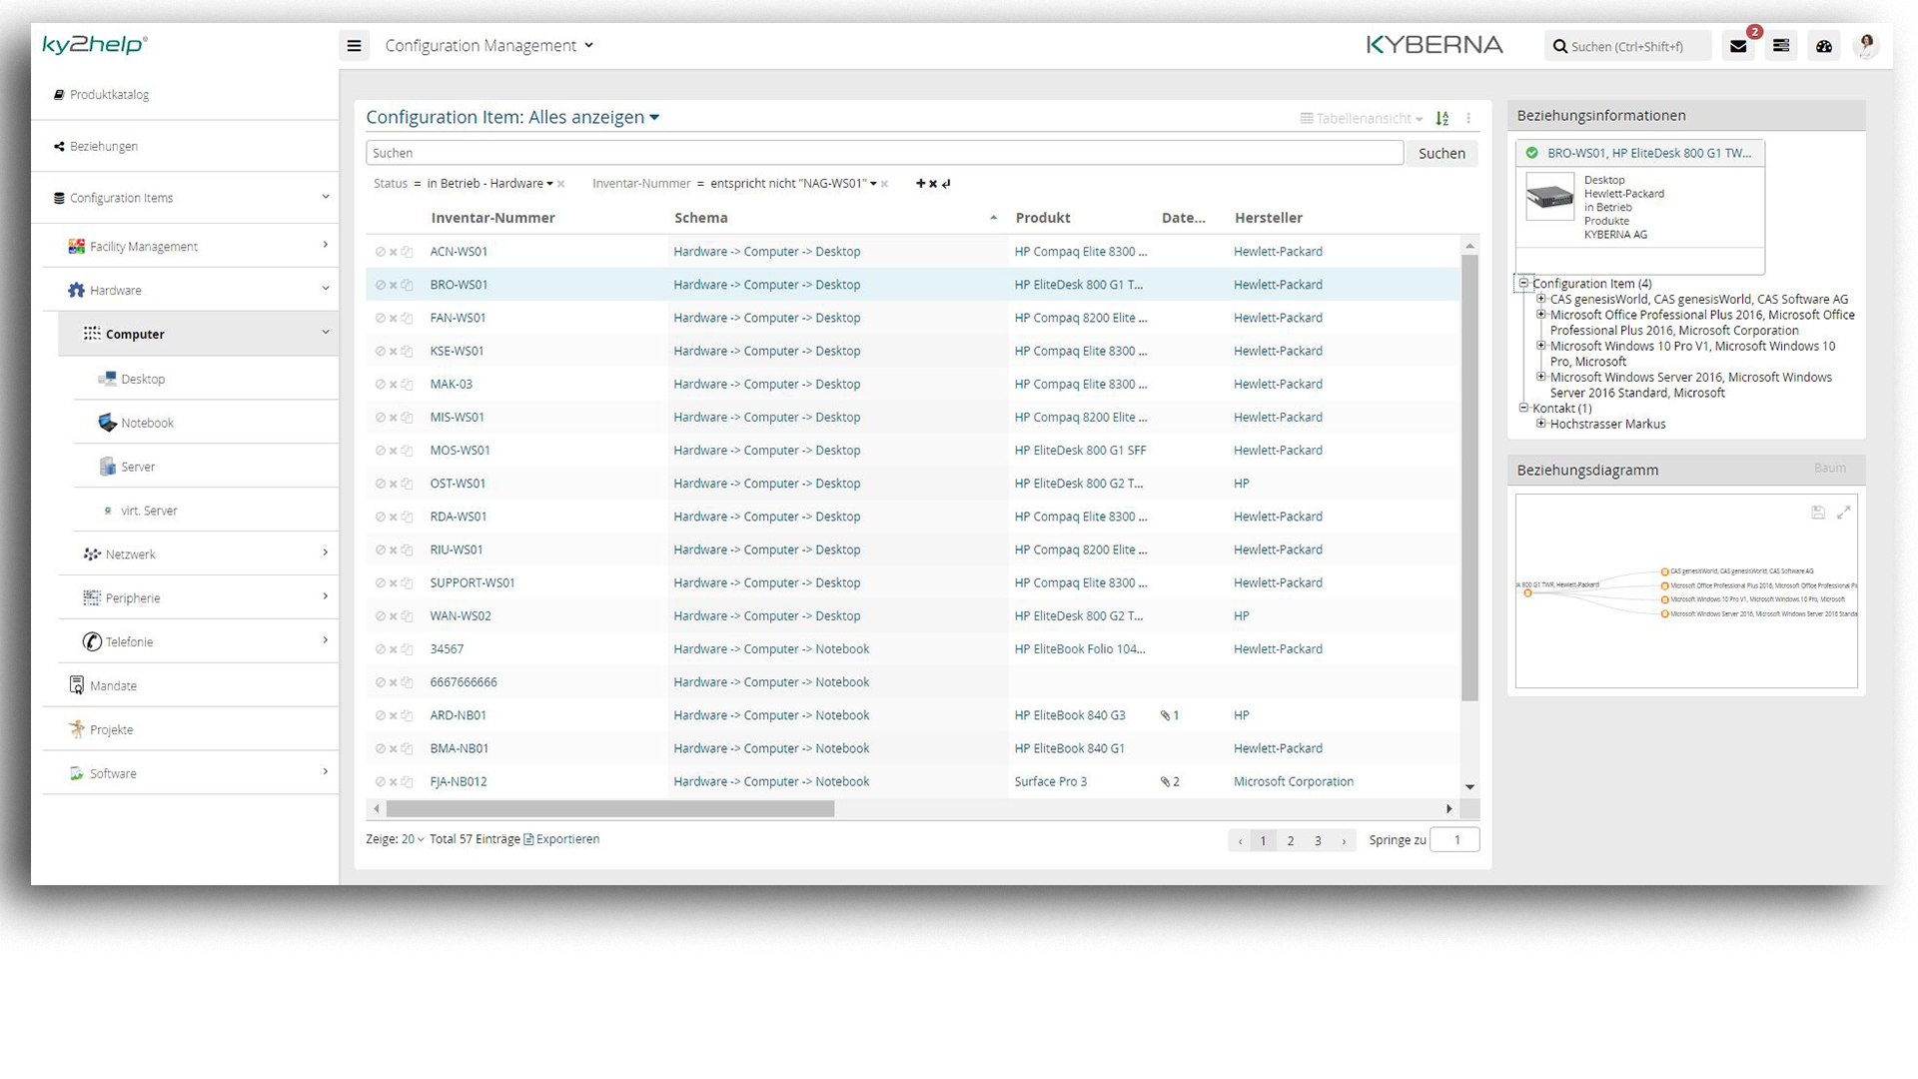The height and width of the screenshot is (1079, 1918).
Task: Open the Netzwerk section icon
Action: coord(93,553)
